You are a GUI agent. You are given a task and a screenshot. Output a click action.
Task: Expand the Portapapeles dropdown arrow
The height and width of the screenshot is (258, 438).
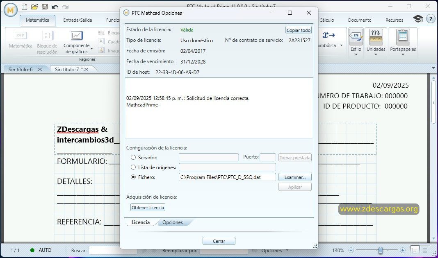403,54
